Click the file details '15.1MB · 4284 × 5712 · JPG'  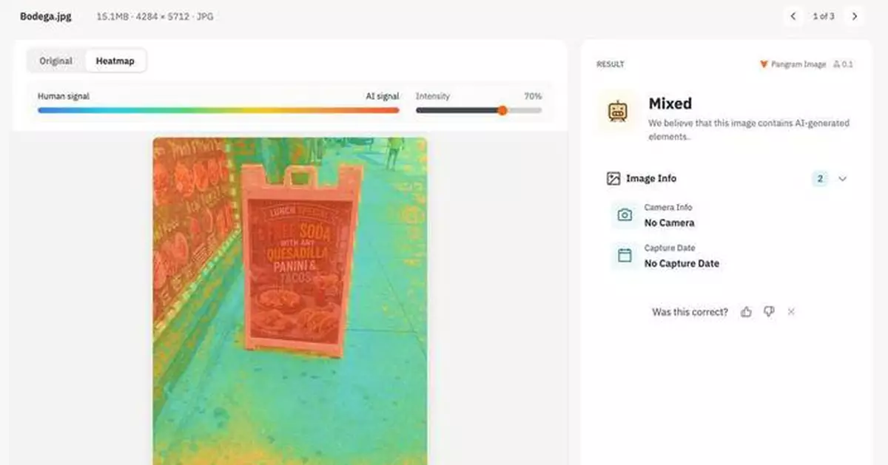point(155,16)
